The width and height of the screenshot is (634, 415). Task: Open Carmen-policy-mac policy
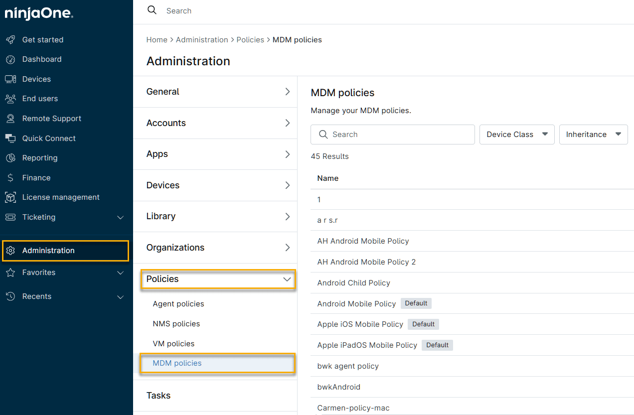click(353, 408)
